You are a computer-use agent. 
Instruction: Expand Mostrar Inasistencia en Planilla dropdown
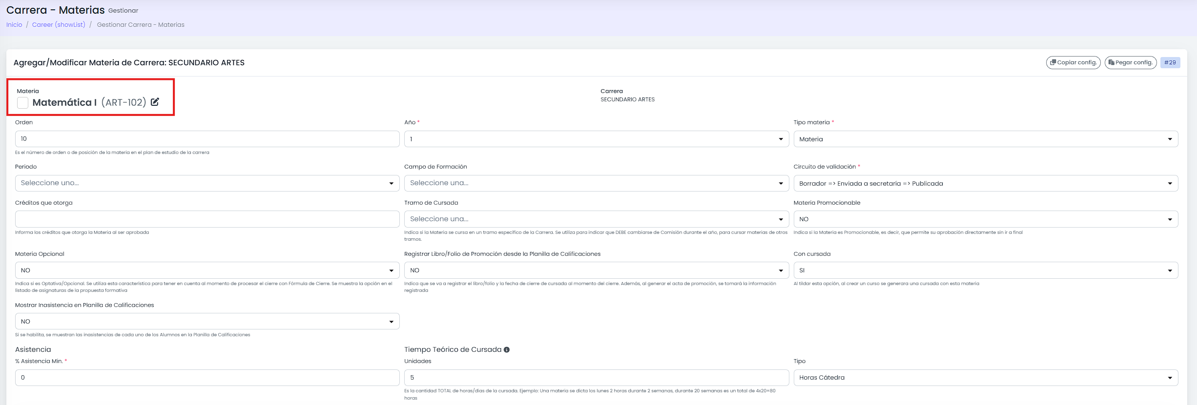(207, 322)
